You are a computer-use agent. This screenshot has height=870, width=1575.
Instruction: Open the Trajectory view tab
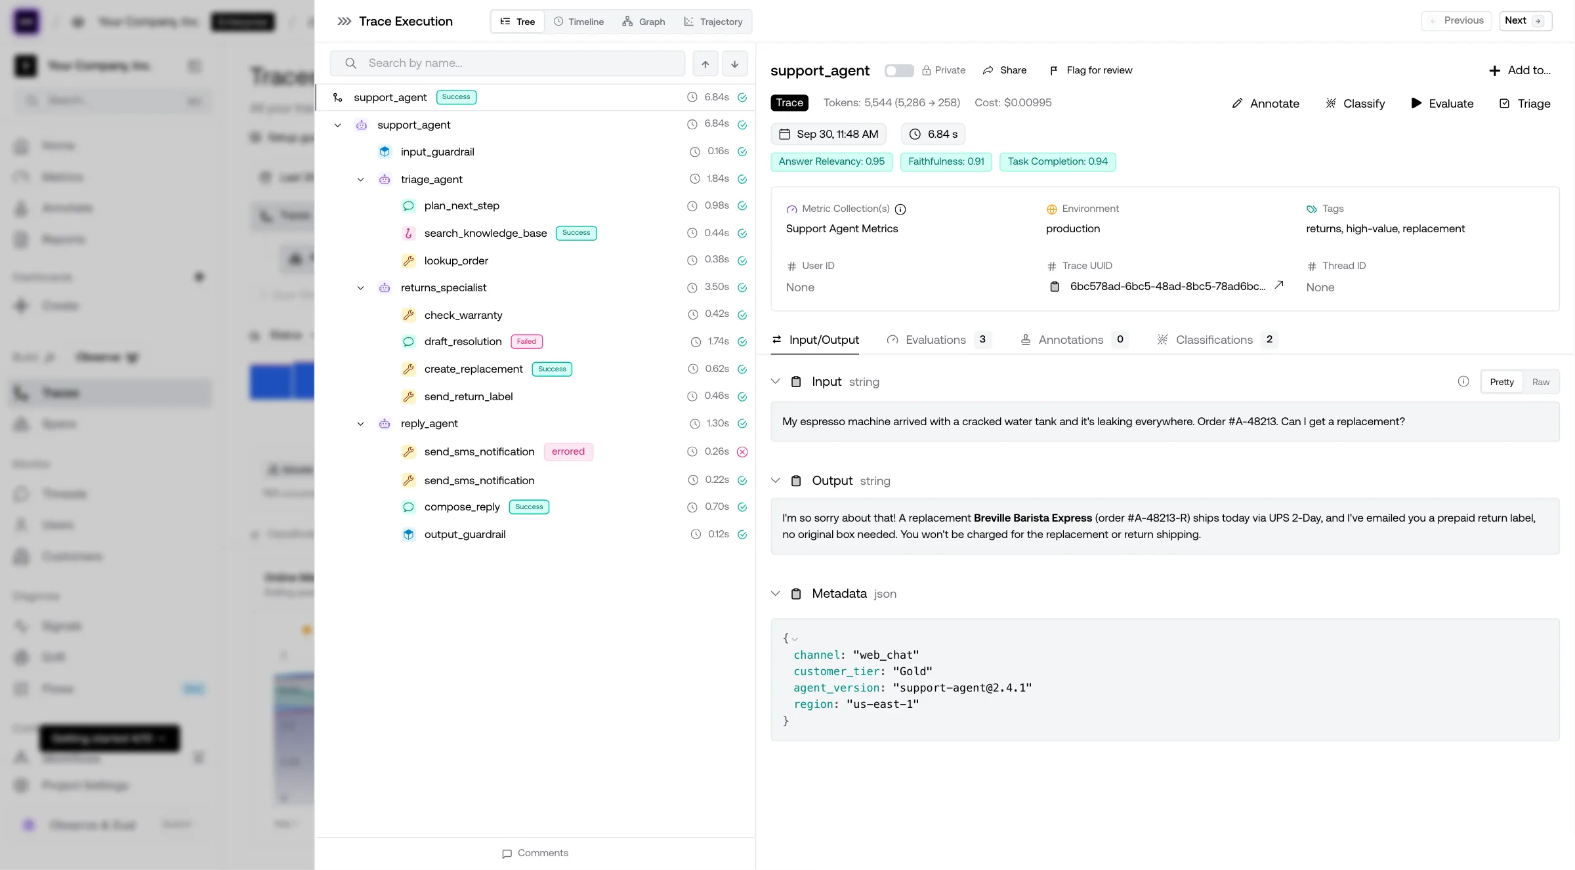coord(713,22)
